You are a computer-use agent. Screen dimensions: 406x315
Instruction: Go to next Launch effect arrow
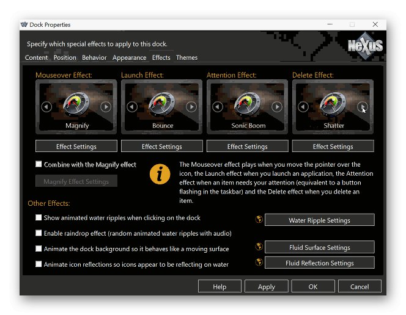tap(191, 107)
